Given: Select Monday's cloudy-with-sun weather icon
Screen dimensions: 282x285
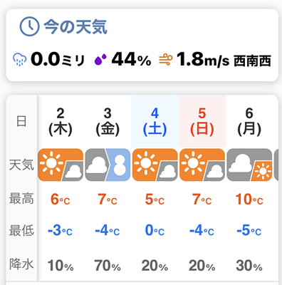Looking at the screenshot, I should tap(249, 165).
